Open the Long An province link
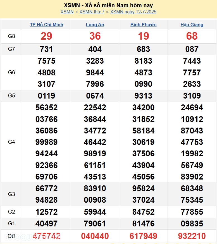Image resolution: width=217 pixels, height=244 pixels. 95,25
